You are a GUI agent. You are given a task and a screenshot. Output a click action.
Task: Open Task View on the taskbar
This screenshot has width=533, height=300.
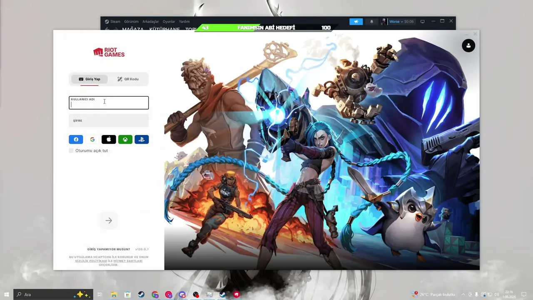point(100,295)
